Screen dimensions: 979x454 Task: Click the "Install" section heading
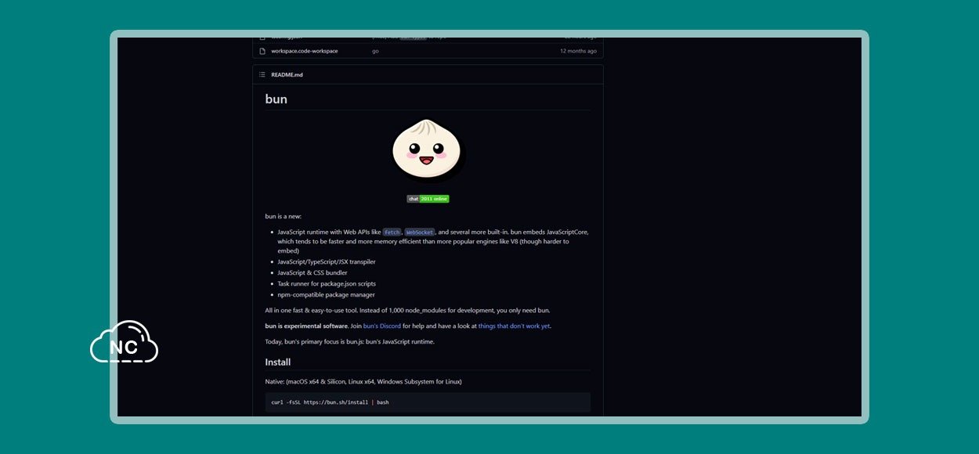click(x=278, y=362)
